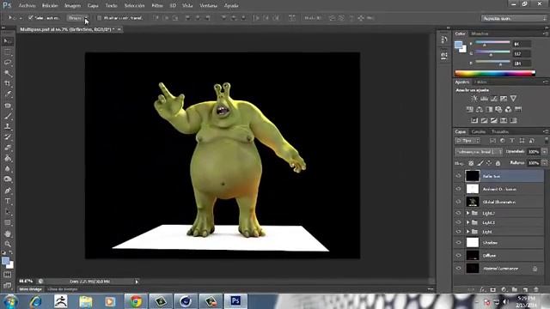Open the Capa menu
The image size is (550, 309).
(93, 6)
